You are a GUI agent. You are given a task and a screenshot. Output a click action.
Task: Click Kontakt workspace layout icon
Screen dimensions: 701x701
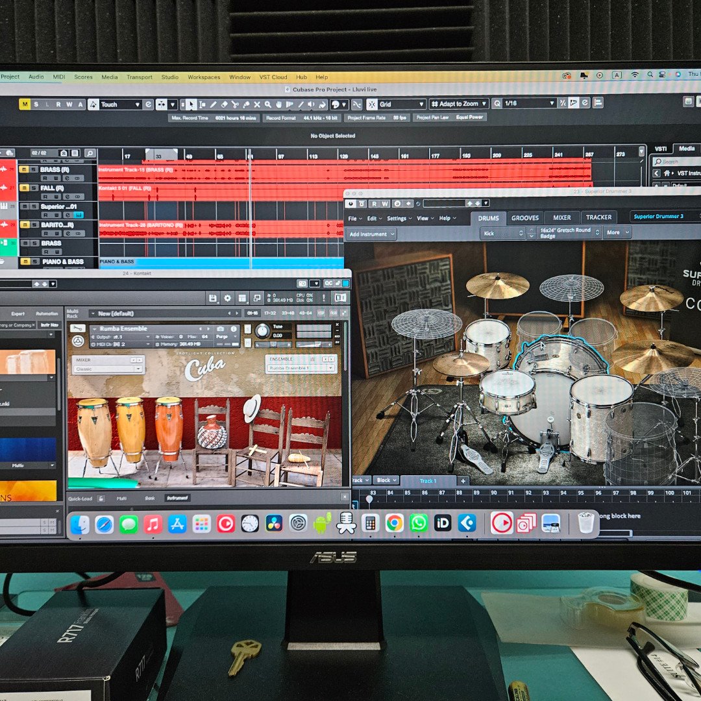[x=242, y=298]
